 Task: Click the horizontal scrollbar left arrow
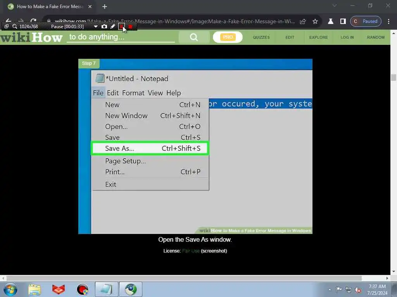tap(3, 278)
